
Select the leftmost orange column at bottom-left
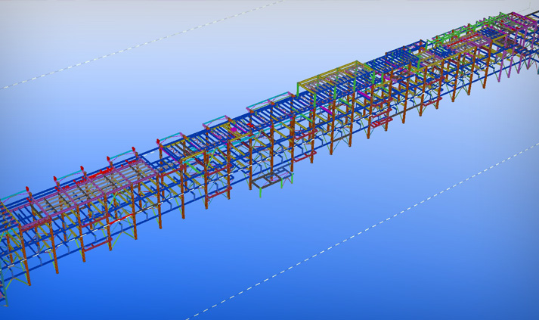[x=28, y=269]
